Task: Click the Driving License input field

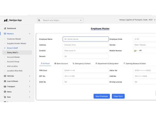Action: (x=144, y=82)
